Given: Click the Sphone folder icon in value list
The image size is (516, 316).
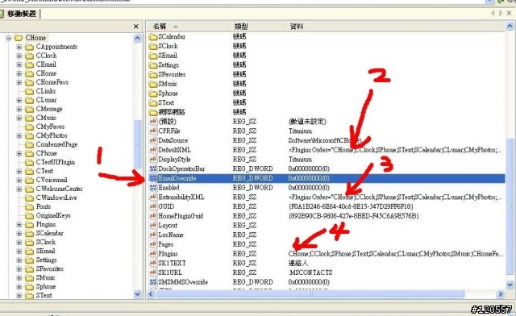Looking at the screenshot, I should [x=153, y=94].
